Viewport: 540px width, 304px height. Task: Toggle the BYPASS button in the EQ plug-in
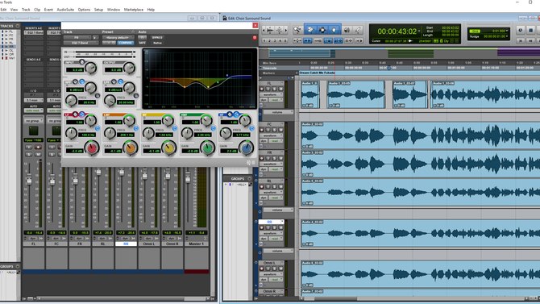[157, 38]
